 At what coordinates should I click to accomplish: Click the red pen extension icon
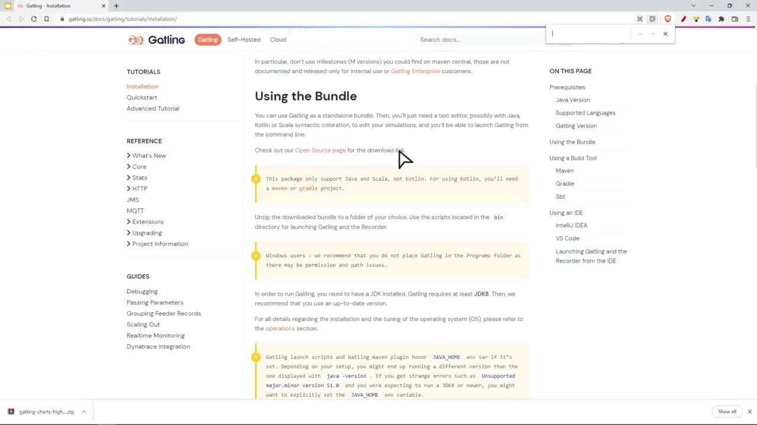tap(683, 19)
